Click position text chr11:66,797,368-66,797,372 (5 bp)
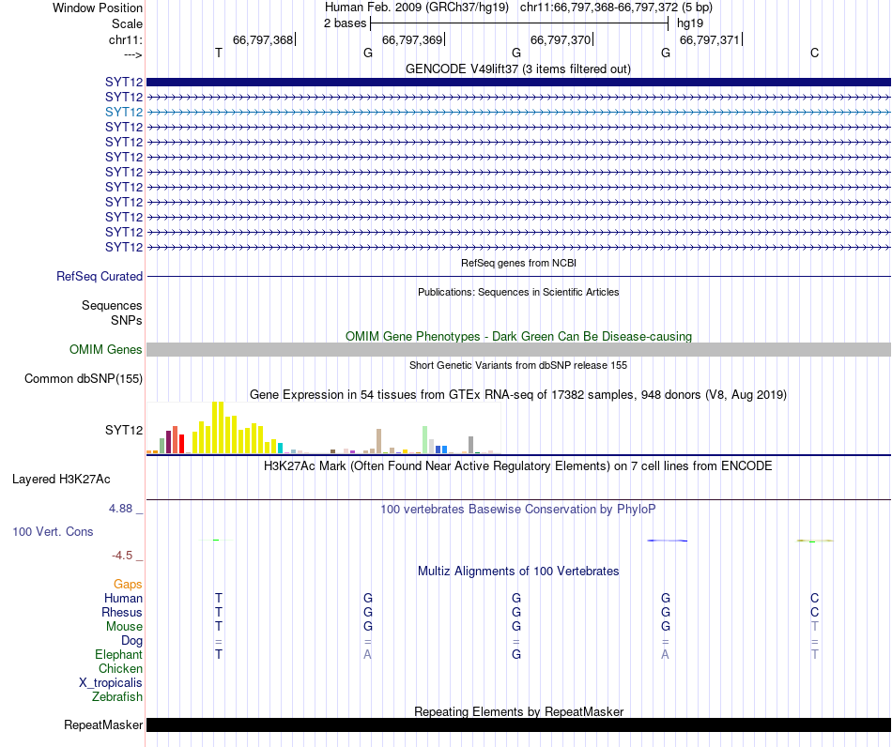 point(616,8)
